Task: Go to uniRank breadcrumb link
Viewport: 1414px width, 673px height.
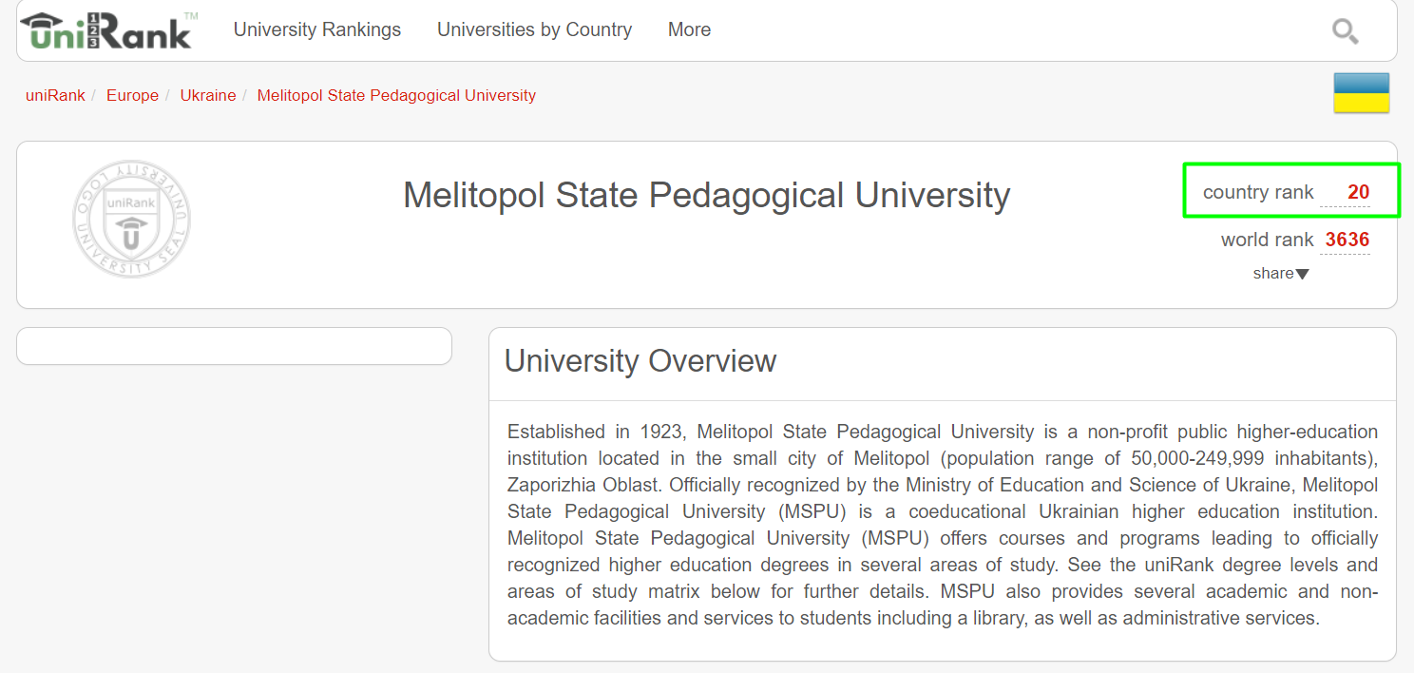Action: pos(55,95)
